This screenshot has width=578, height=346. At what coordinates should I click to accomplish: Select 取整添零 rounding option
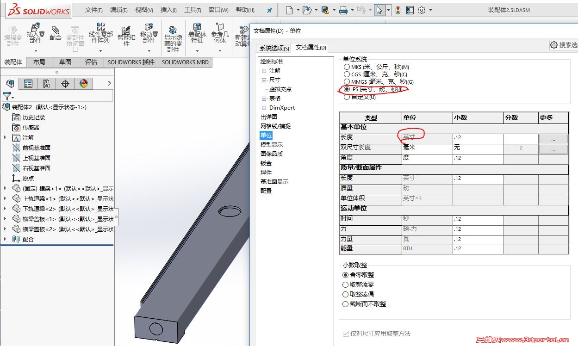pos(345,284)
